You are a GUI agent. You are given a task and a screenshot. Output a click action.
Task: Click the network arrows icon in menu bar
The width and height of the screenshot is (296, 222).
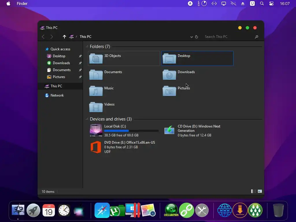click(214, 3)
